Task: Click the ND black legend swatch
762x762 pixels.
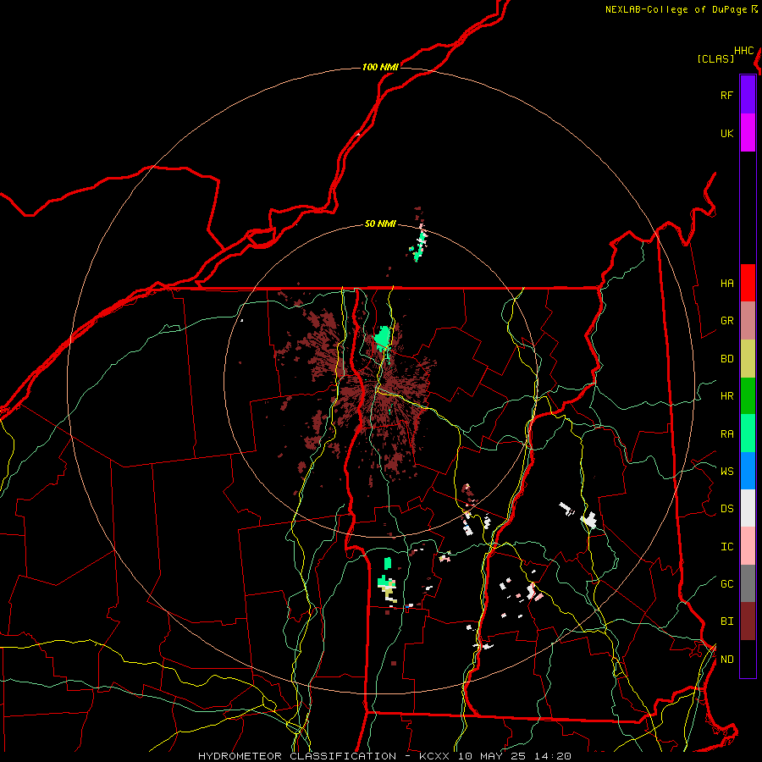Action: coord(748,659)
